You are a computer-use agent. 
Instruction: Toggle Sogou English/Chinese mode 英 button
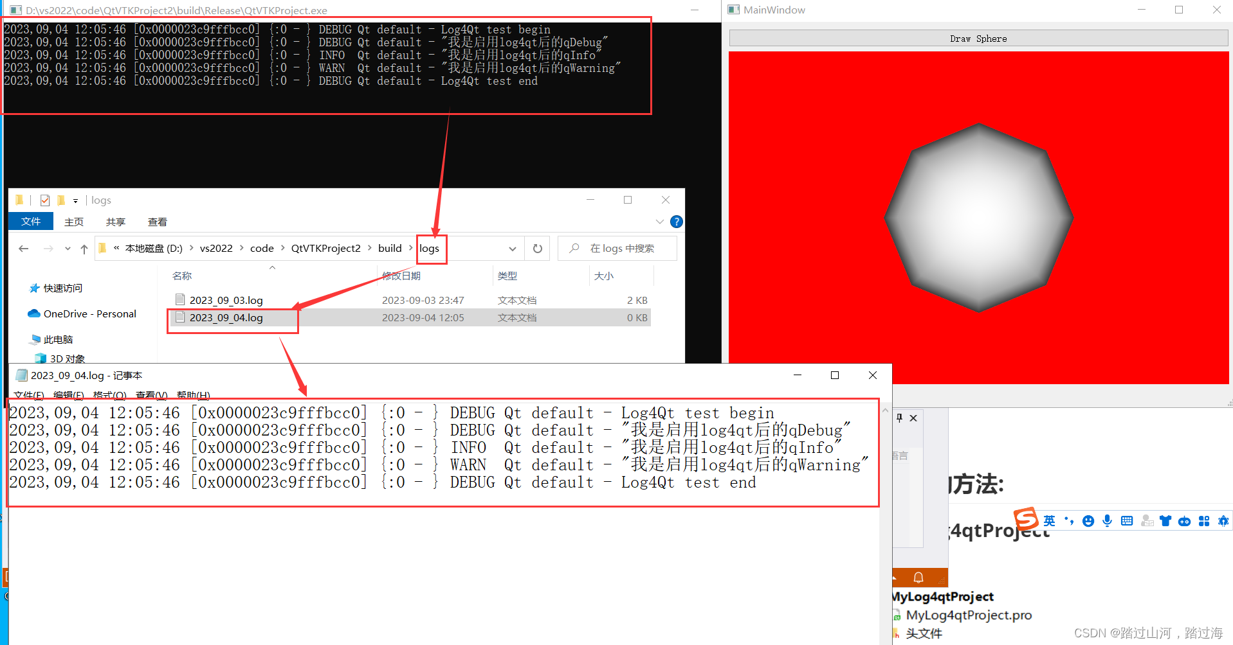point(1049,521)
